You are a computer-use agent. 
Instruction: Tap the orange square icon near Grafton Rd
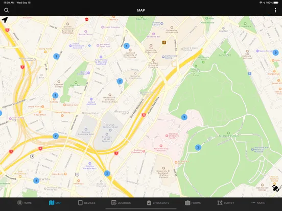[164, 42]
